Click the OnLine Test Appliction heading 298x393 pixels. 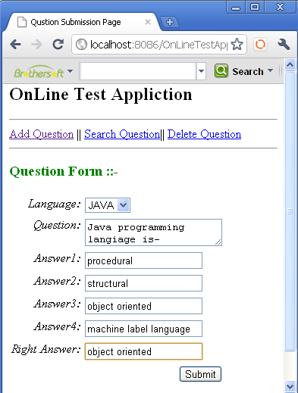point(101,95)
